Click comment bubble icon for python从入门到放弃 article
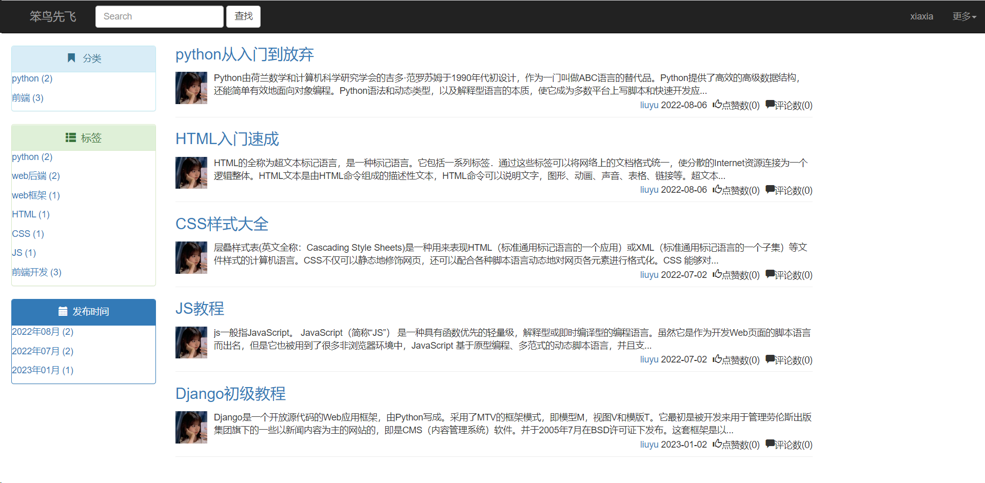 point(770,104)
